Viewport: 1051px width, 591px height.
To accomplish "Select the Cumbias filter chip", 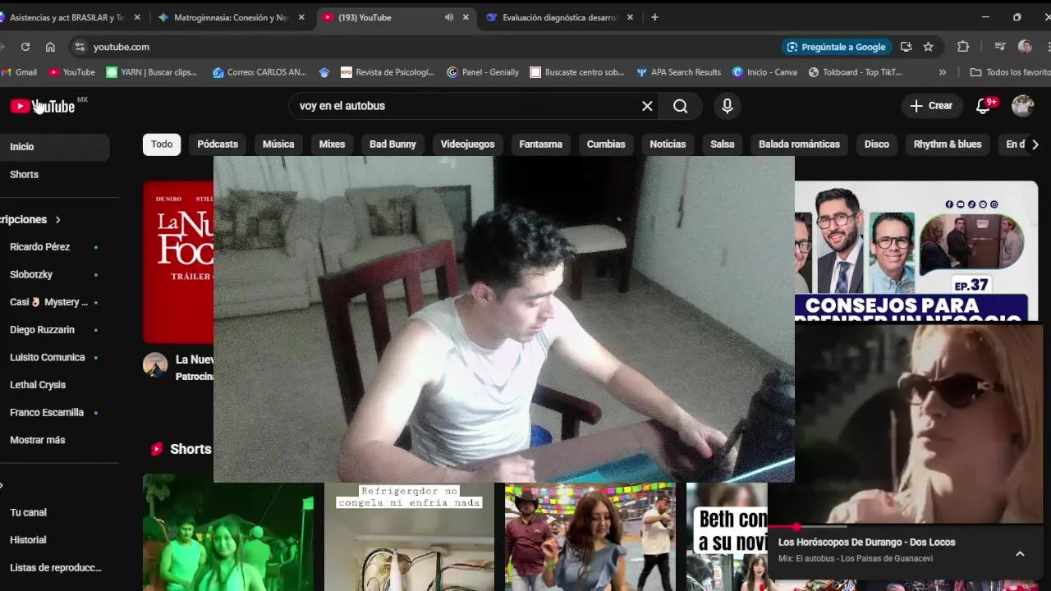I will tap(606, 144).
